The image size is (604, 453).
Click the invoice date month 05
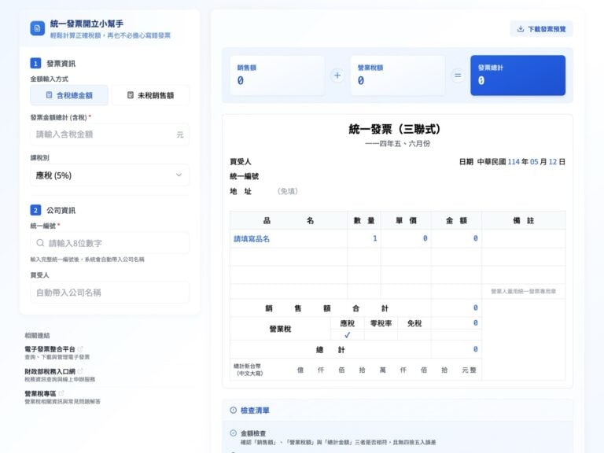pos(534,161)
